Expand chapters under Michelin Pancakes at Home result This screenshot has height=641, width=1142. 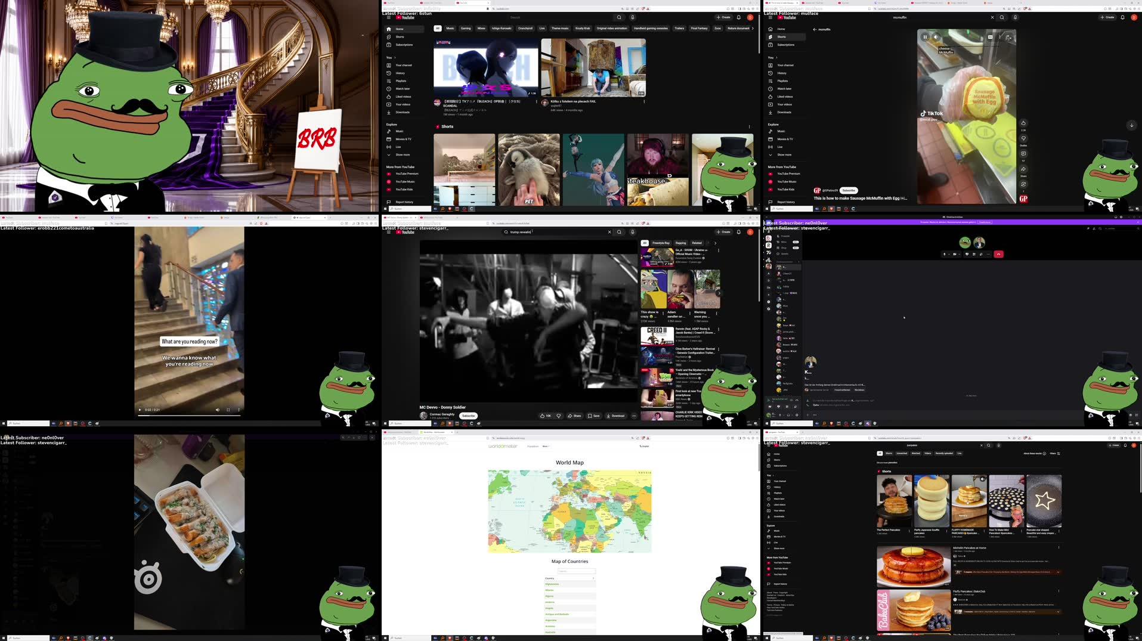pyautogui.click(x=1058, y=572)
